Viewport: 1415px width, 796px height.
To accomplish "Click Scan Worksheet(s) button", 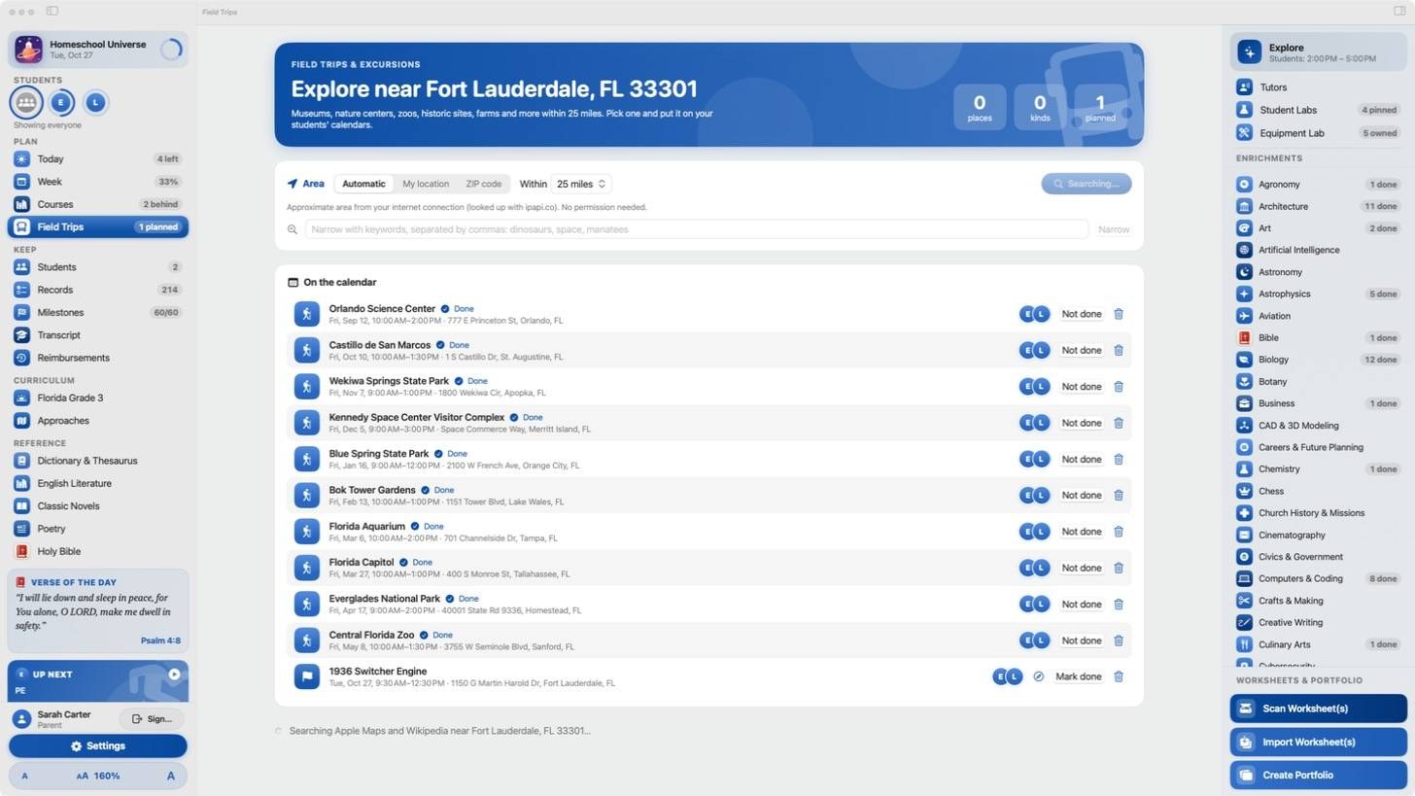I will point(1318,709).
